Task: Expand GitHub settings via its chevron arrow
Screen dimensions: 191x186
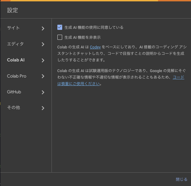Action: click(43, 92)
